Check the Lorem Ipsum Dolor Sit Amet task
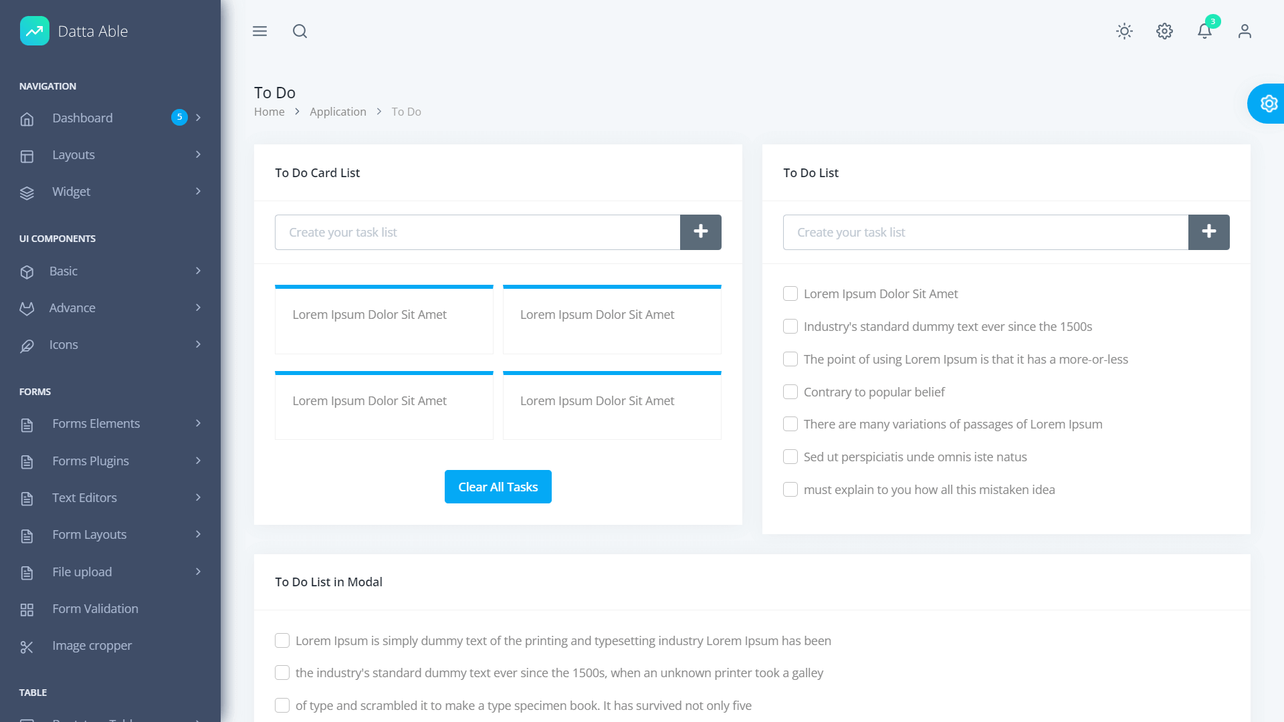 coord(790,293)
